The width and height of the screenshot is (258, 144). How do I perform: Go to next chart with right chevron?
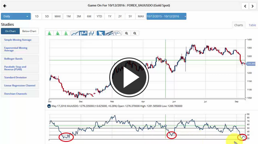pyautogui.click(x=253, y=6)
